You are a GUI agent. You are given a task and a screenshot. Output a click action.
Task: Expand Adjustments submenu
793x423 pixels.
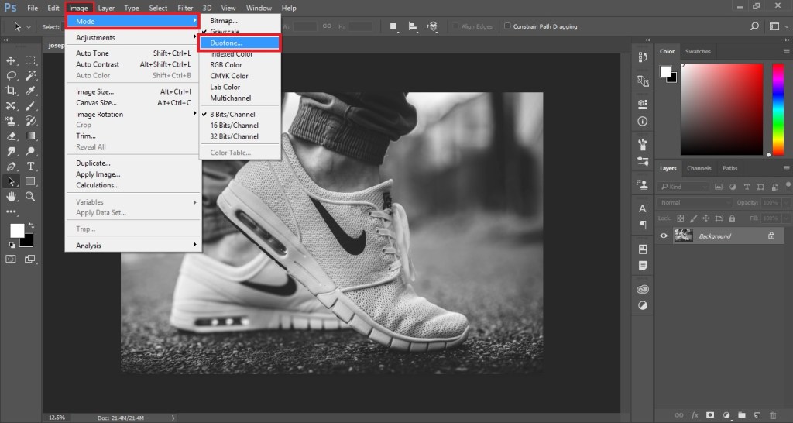(133, 37)
